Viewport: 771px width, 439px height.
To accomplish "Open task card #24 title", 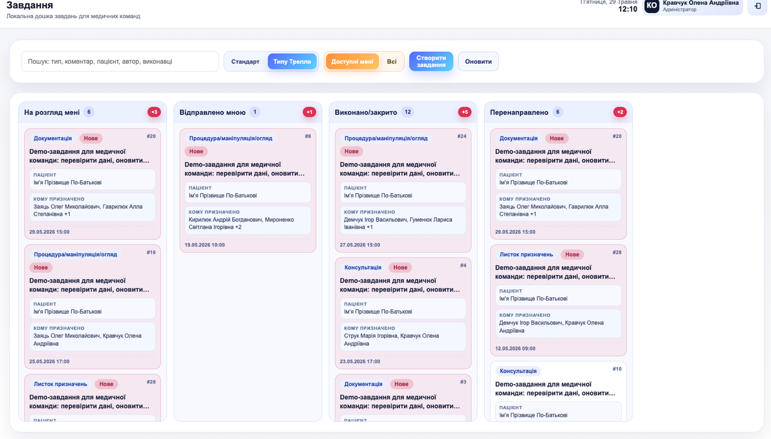I will coord(400,169).
